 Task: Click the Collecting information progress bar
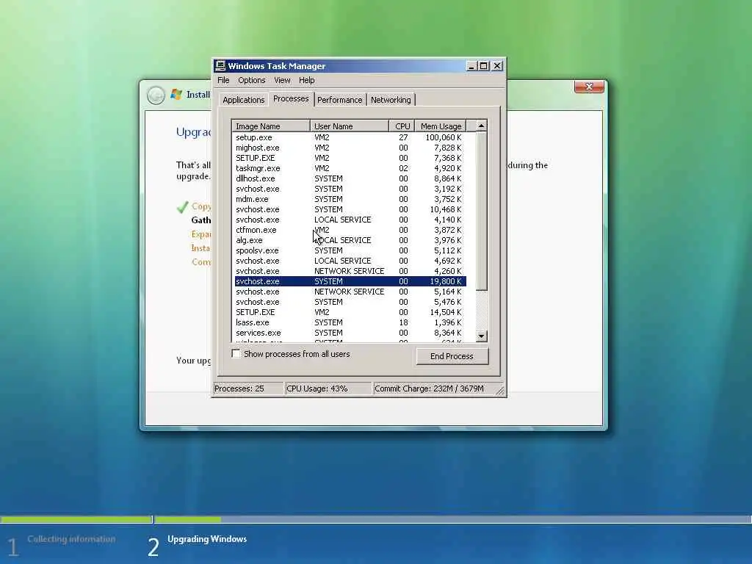pyautogui.click(x=76, y=519)
